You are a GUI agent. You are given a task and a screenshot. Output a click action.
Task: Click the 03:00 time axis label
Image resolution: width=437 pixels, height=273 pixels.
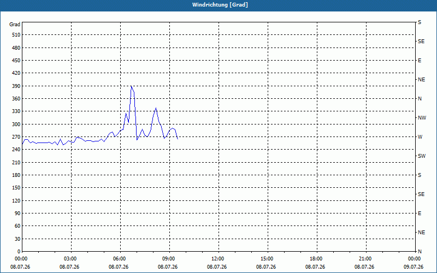click(x=72, y=259)
